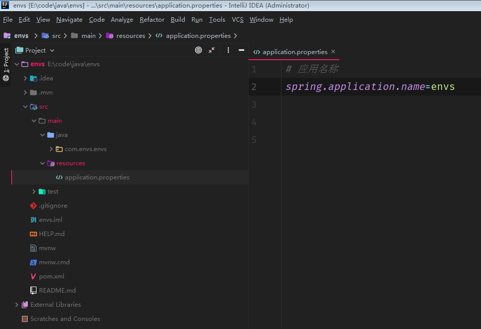Click the .mvn folder icon
This screenshot has width=481, height=329.
click(x=33, y=92)
